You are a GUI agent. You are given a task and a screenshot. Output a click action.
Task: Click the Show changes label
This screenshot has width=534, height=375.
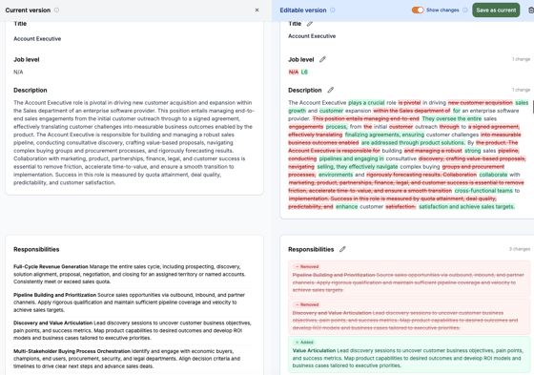click(442, 10)
